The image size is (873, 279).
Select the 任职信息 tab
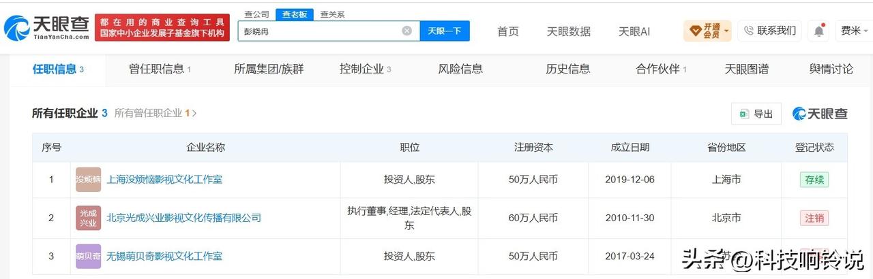(58, 69)
